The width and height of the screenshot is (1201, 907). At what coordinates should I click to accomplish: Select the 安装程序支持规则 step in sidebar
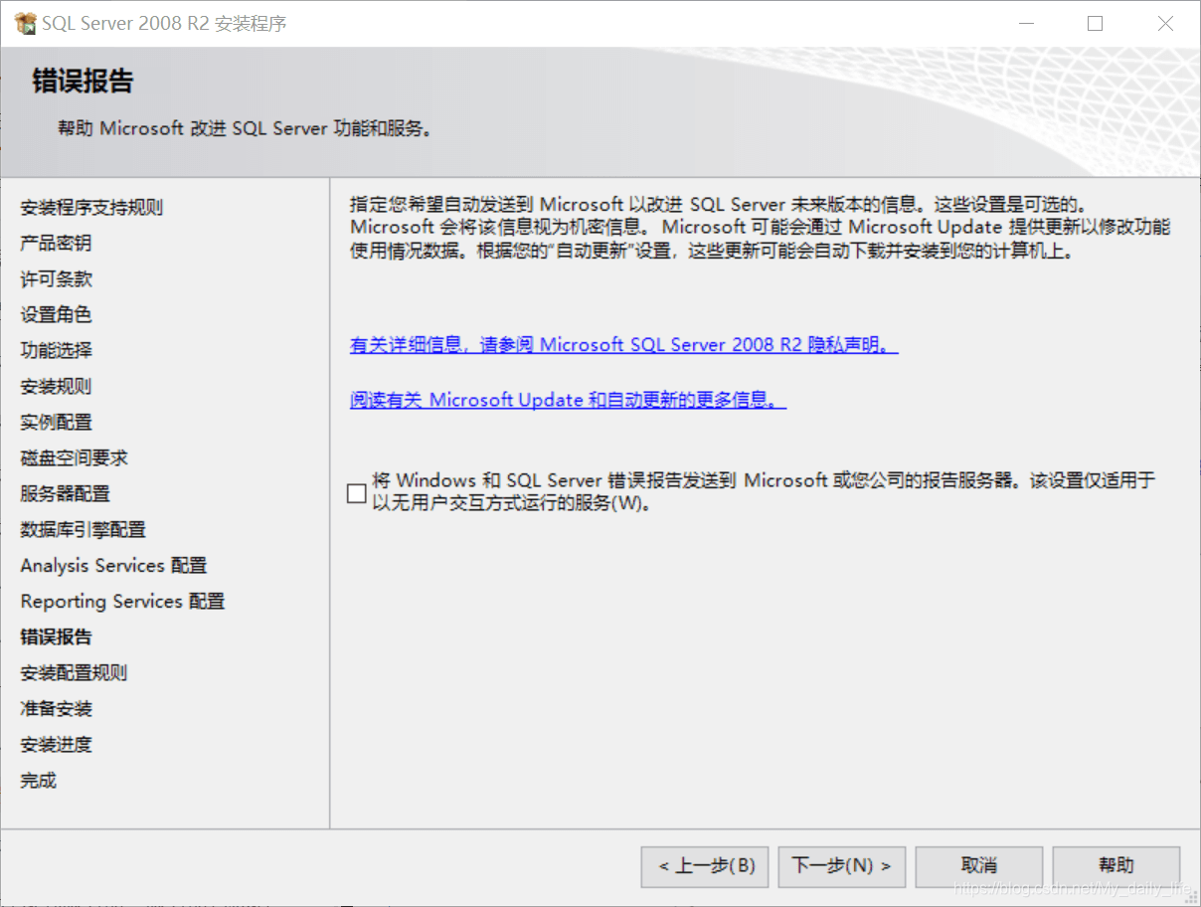91,208
